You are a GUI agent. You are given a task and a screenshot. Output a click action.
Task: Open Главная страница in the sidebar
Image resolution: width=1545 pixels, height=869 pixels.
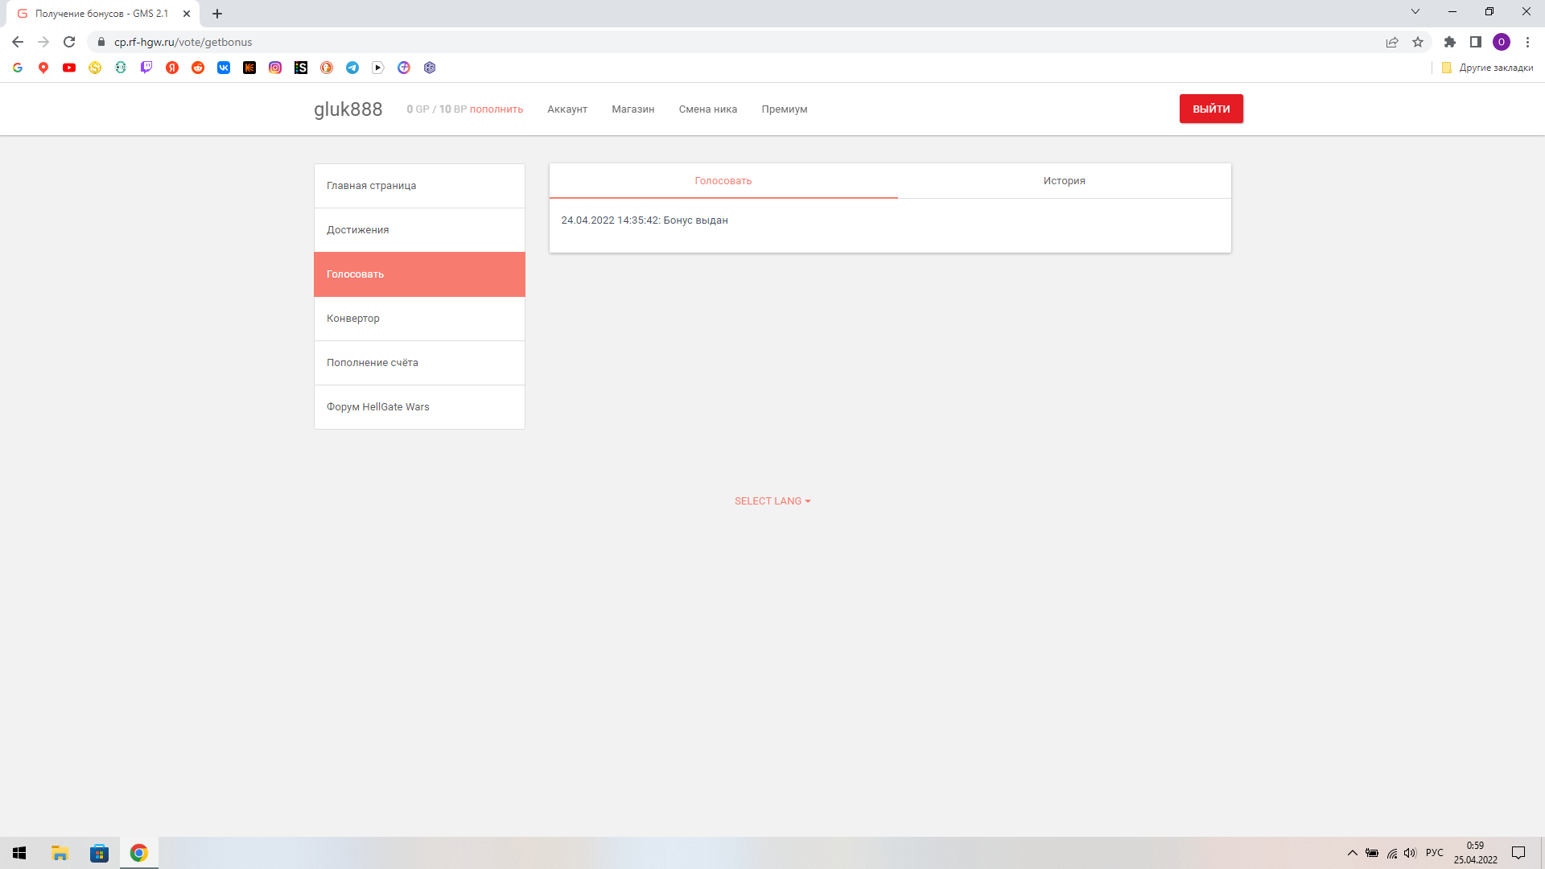click(x=419, y=186)
